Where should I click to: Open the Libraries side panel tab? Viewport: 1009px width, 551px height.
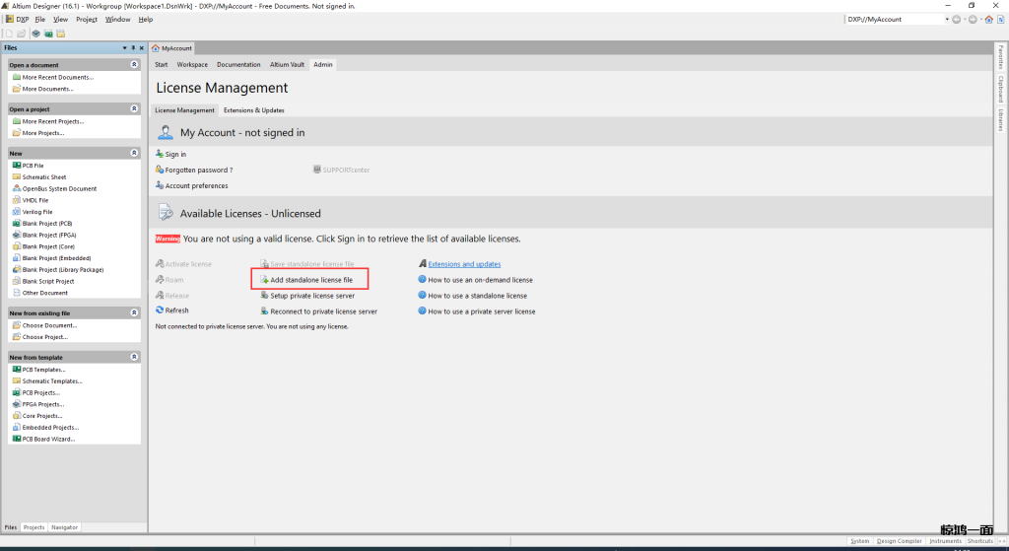pyautogui.click(x=1000, y=120)
